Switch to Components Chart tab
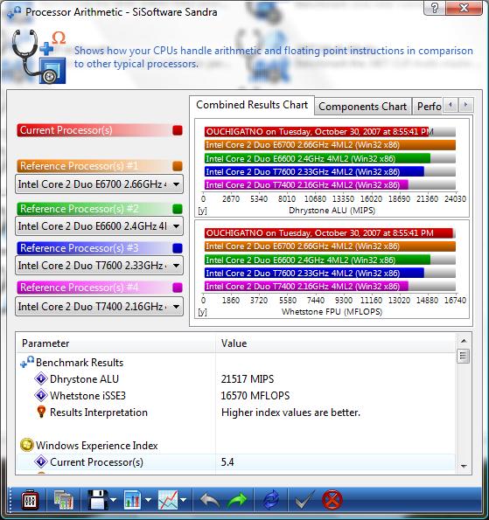The image size is (489, 520). pyautogui.click(x=363, y=107)
